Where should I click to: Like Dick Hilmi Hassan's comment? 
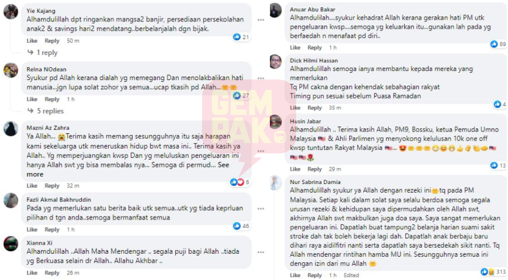click(x=295, y=108)
